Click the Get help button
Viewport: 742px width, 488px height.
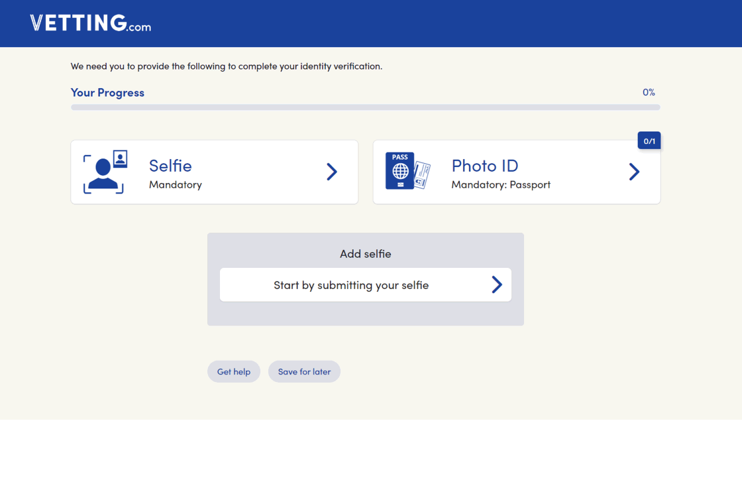[234, 371]
